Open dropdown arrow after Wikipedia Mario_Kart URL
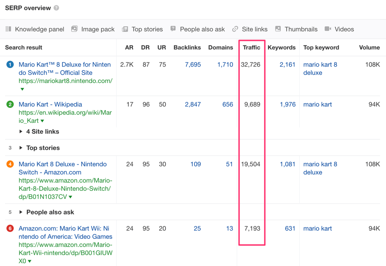The image size is (386, 266). tap(42, 121)
